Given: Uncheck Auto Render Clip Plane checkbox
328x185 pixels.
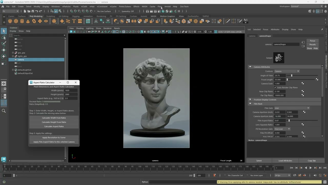Looking at the screenshot, I should tap(275, 88).
